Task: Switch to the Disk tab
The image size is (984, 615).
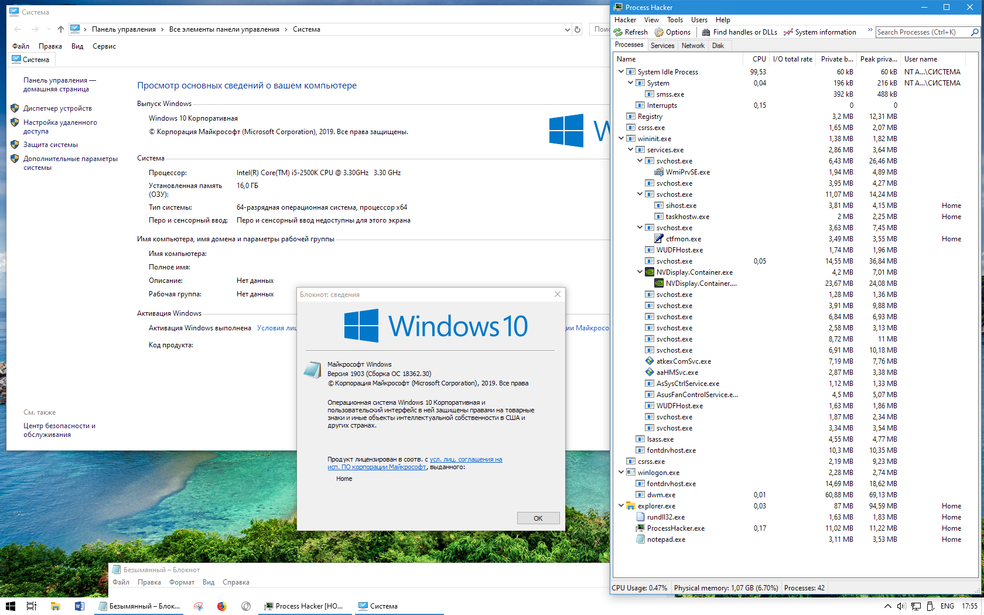Action: (x=718, y=46)
